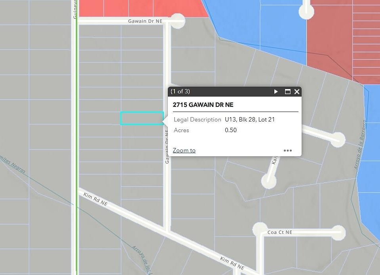380x275 pixels.
Task: Click the horizontal Gawain Dr NE road label
Action: (145, 21)
